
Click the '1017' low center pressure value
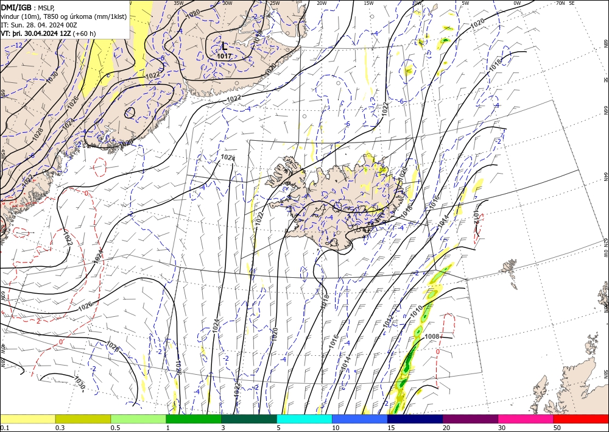(224, 56)
